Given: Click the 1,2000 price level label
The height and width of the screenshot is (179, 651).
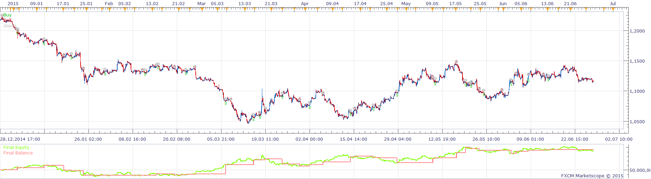Looking at the screenshot, I should click(637, 31).
